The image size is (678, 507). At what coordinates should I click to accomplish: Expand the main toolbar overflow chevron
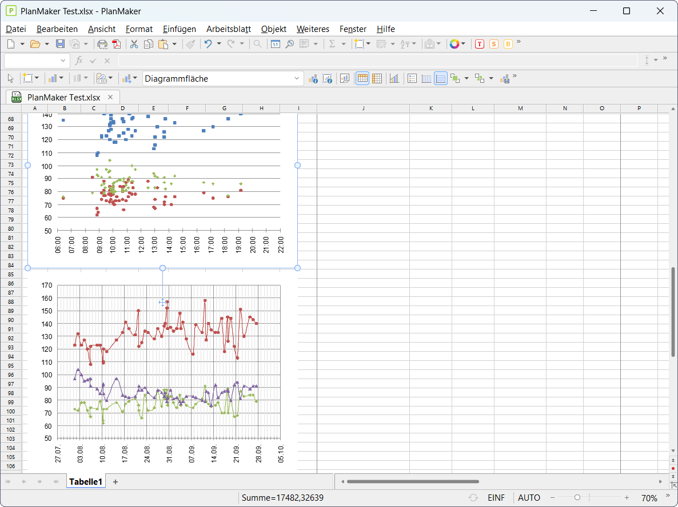519,42
